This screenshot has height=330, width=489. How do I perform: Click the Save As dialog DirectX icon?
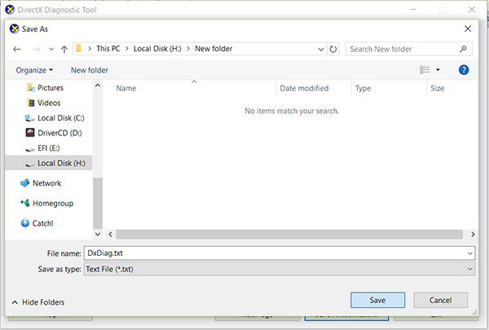pos(14,29)
